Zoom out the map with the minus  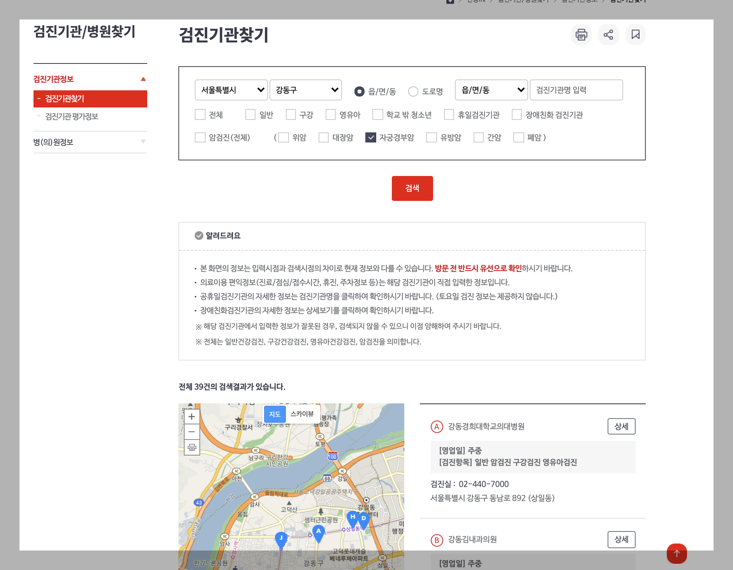(192, 432)
